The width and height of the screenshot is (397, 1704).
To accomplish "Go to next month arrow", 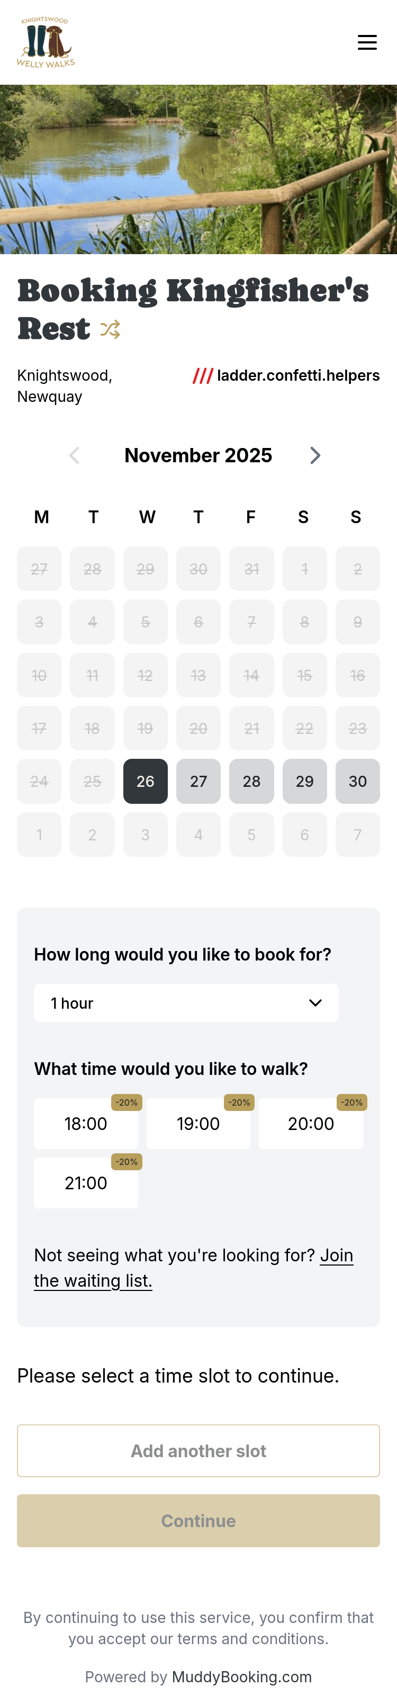I will point(315,455).
